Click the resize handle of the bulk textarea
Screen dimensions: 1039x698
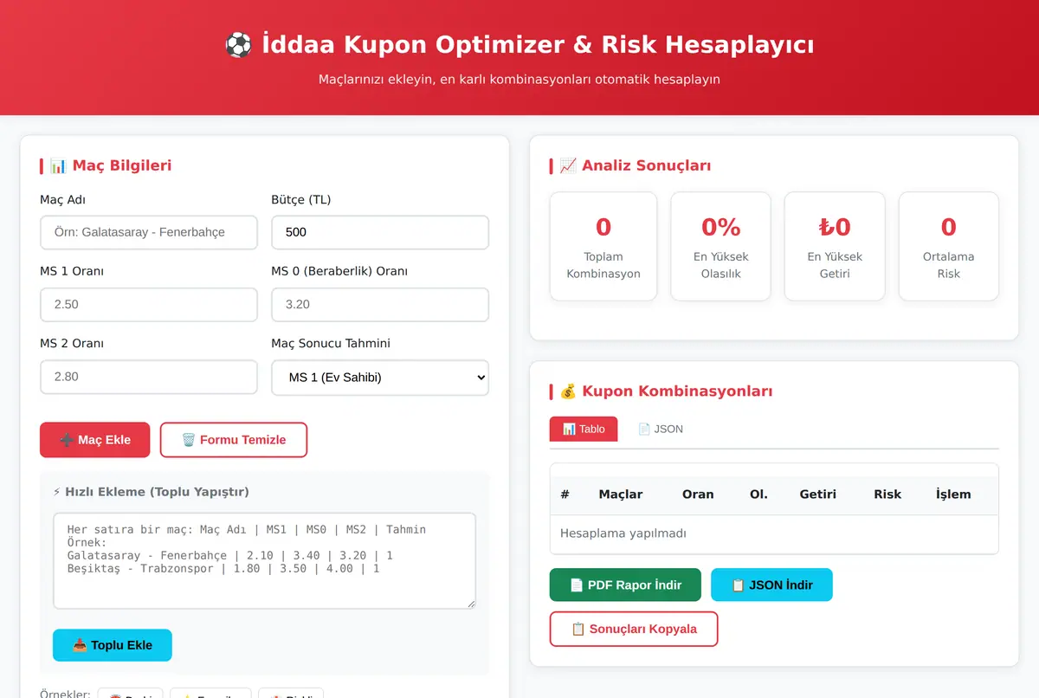pyautogui.click(x=470, y=603)
